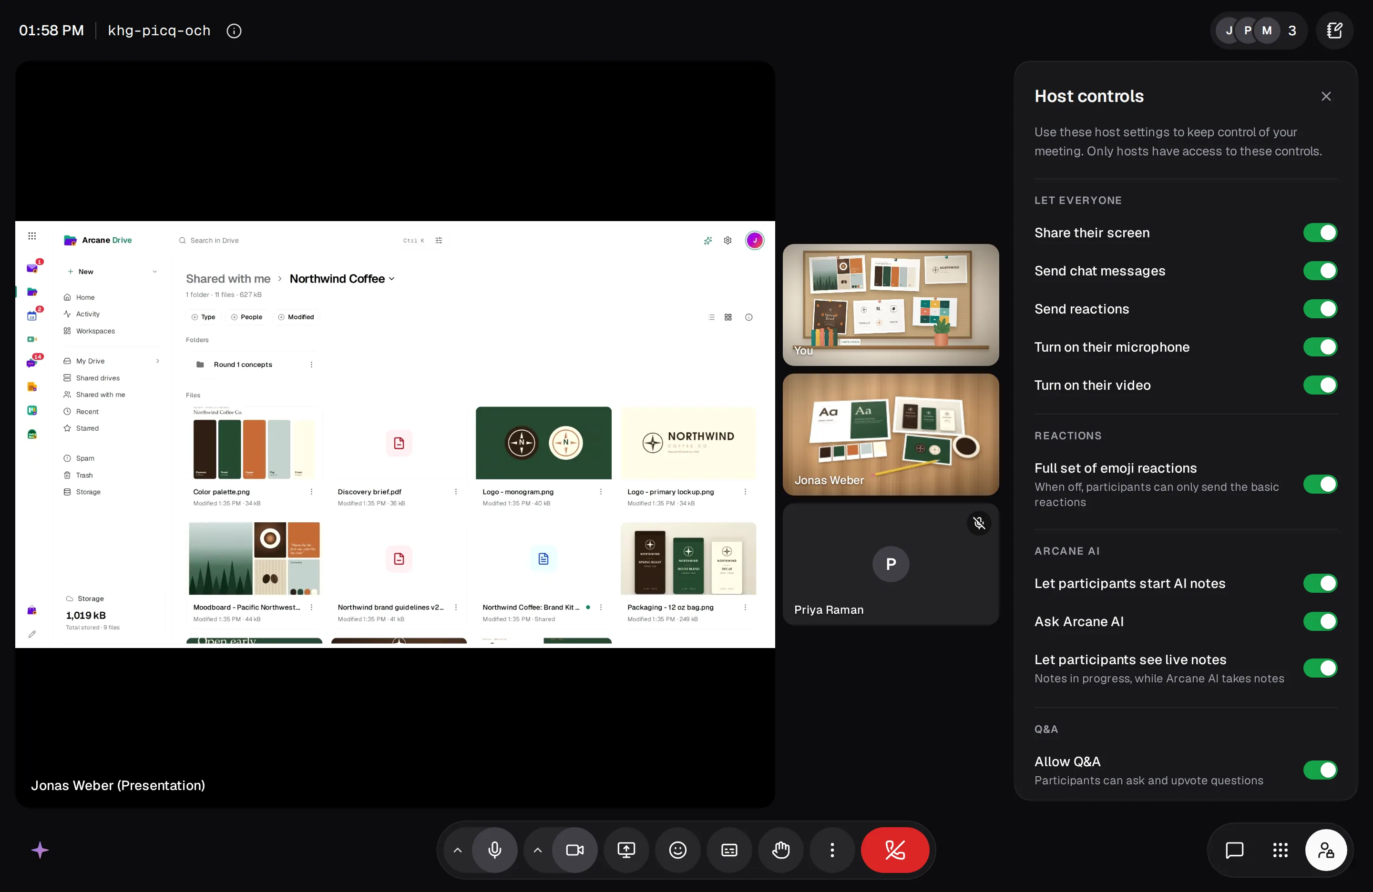Select Priya Raman's participant tile

click(x=891, y=565)
